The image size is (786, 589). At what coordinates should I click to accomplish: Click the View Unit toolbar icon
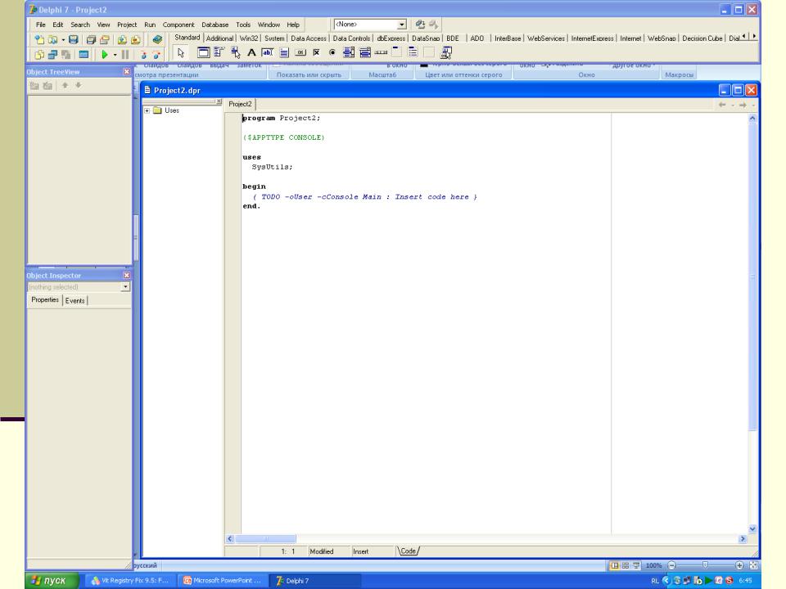pyautogui.click(x=39, y=54)
